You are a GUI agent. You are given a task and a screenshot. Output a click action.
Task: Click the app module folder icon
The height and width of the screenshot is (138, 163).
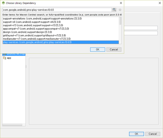[x=5, y=58]
